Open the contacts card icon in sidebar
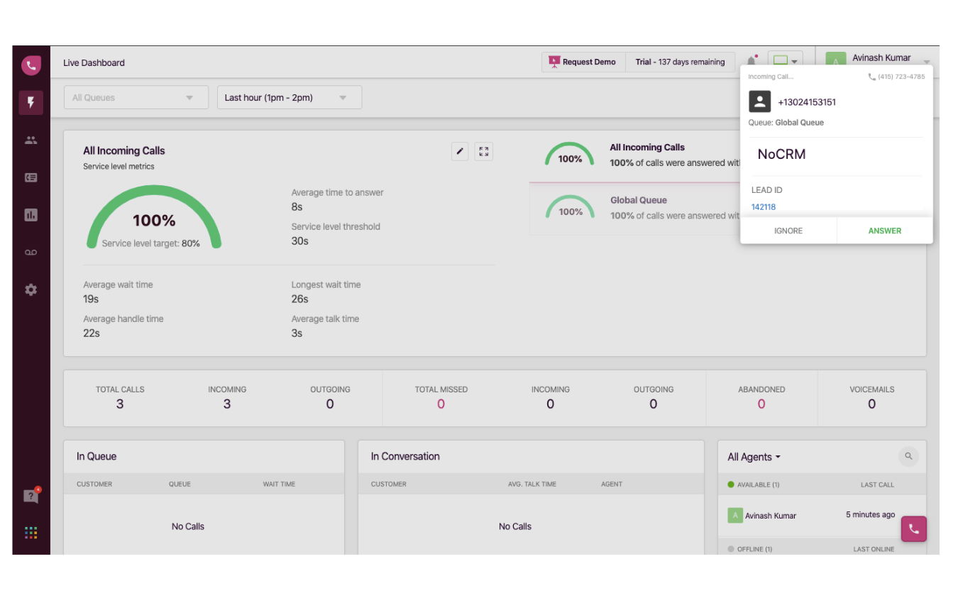The width and height of the screenshot is (958, 603). tap(31, 178)
